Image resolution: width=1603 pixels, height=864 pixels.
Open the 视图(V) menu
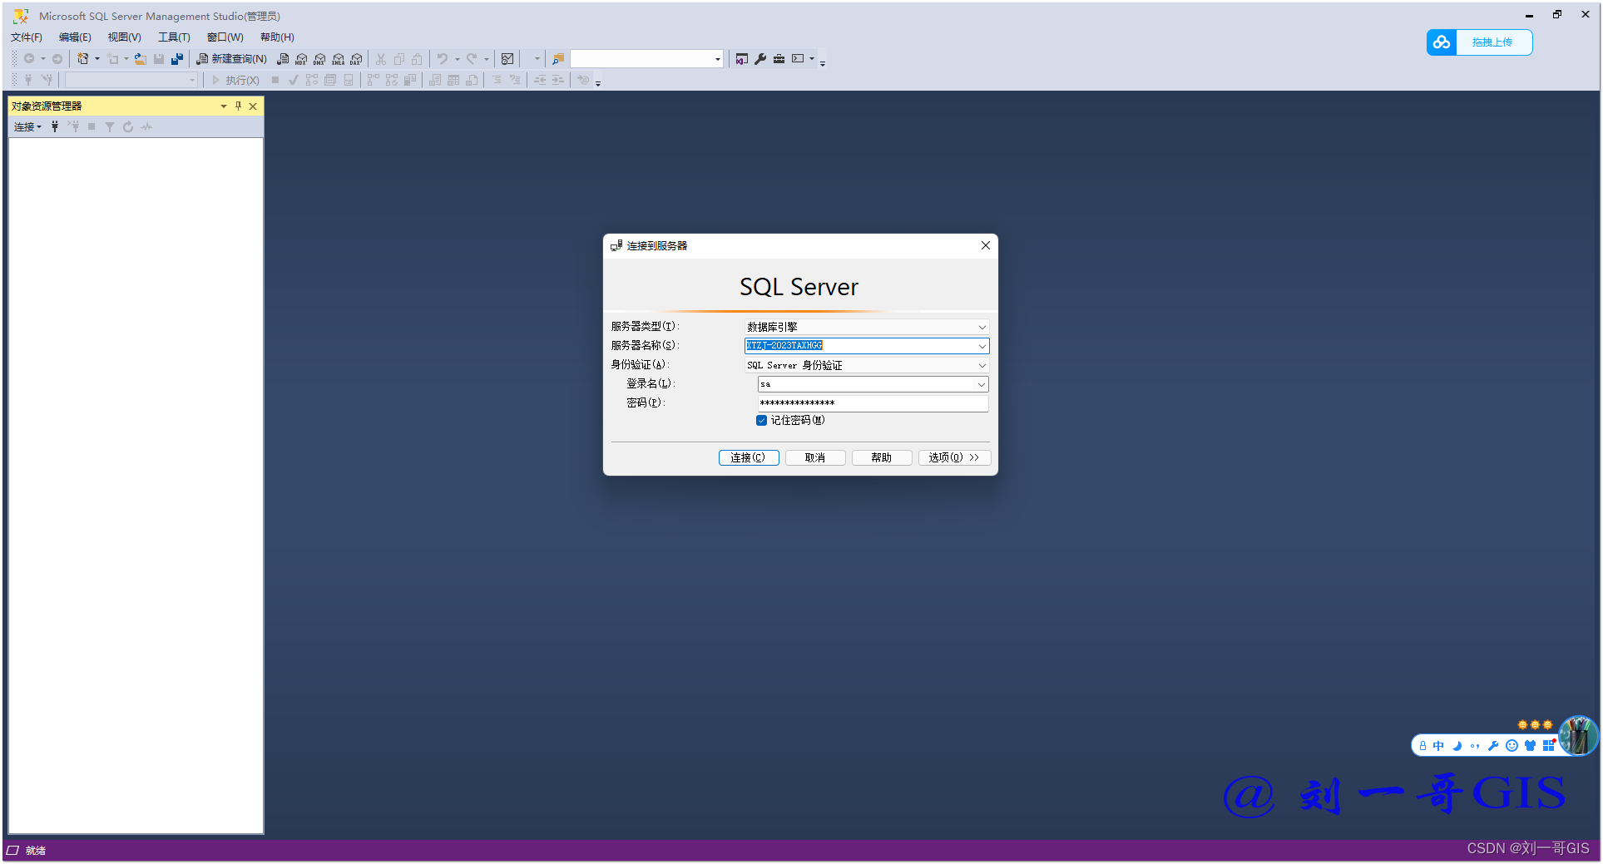pyautogui.click(x=125, y=37)
